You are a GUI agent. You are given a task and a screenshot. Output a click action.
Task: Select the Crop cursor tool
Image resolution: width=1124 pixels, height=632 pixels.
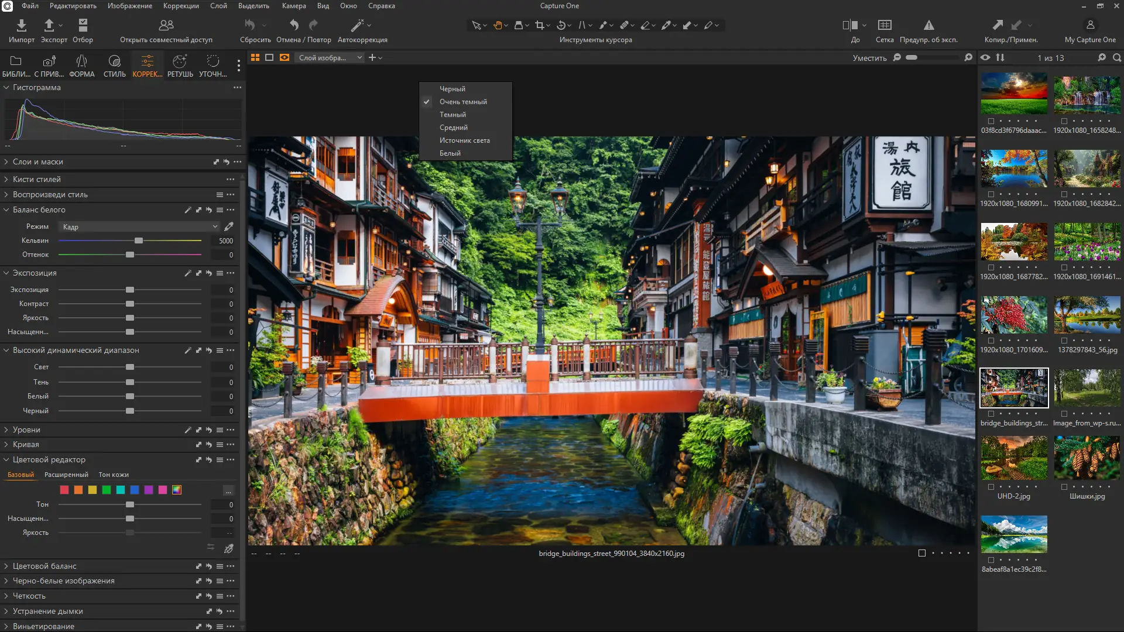[x=539, y=25]
